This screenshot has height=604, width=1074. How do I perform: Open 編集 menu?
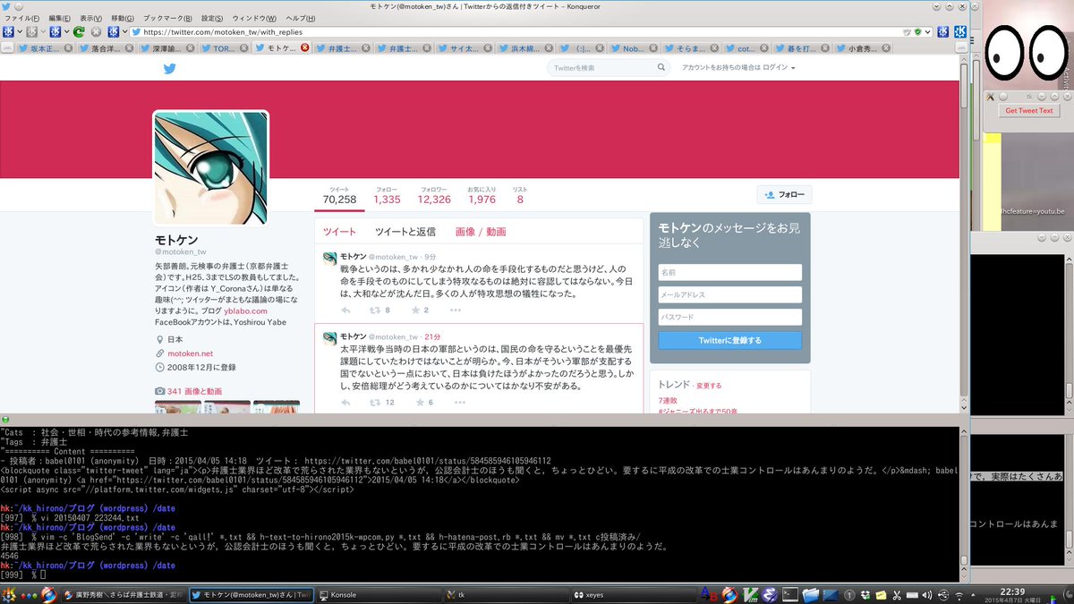coord(60,18)
